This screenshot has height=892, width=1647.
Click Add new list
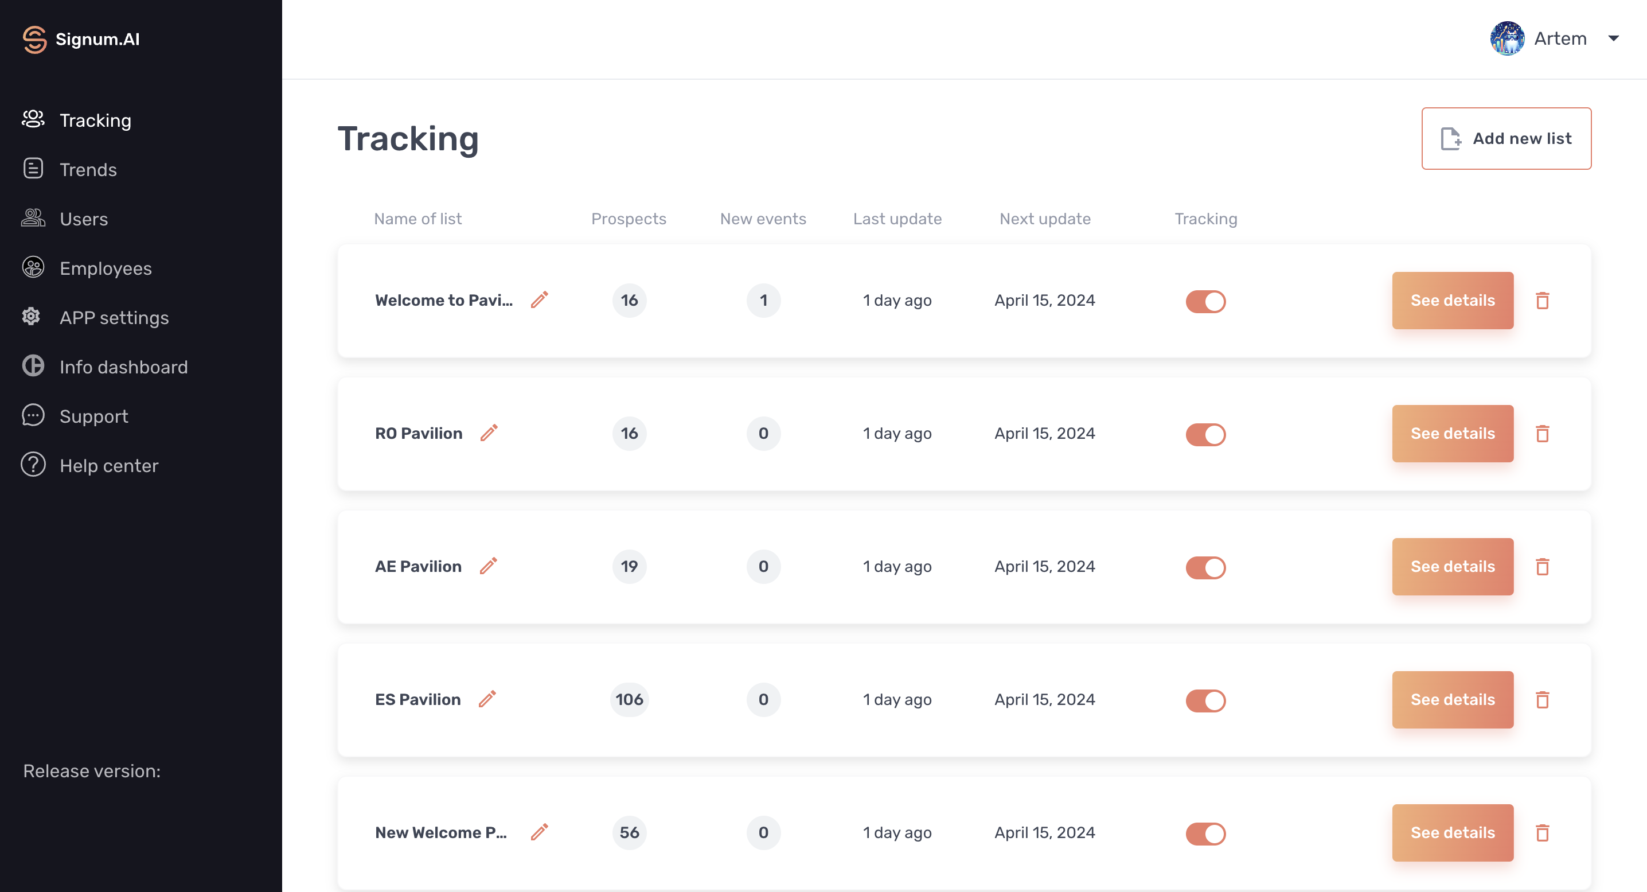coord(1507,138)
